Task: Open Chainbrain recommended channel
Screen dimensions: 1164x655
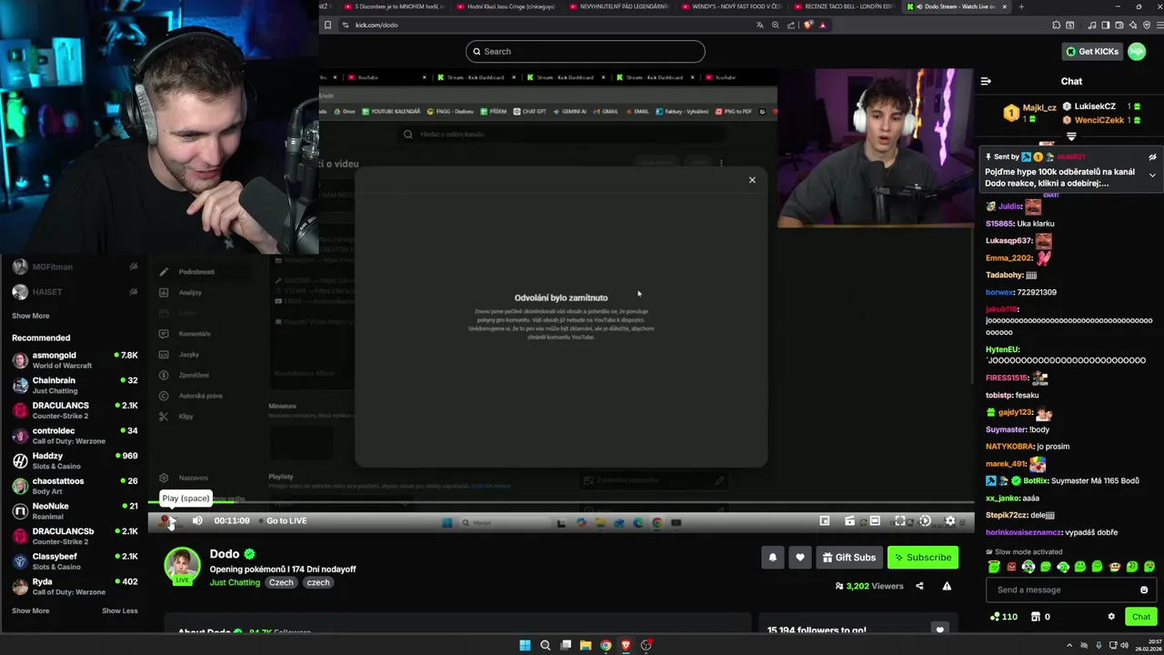Action: tap(75, 385)
